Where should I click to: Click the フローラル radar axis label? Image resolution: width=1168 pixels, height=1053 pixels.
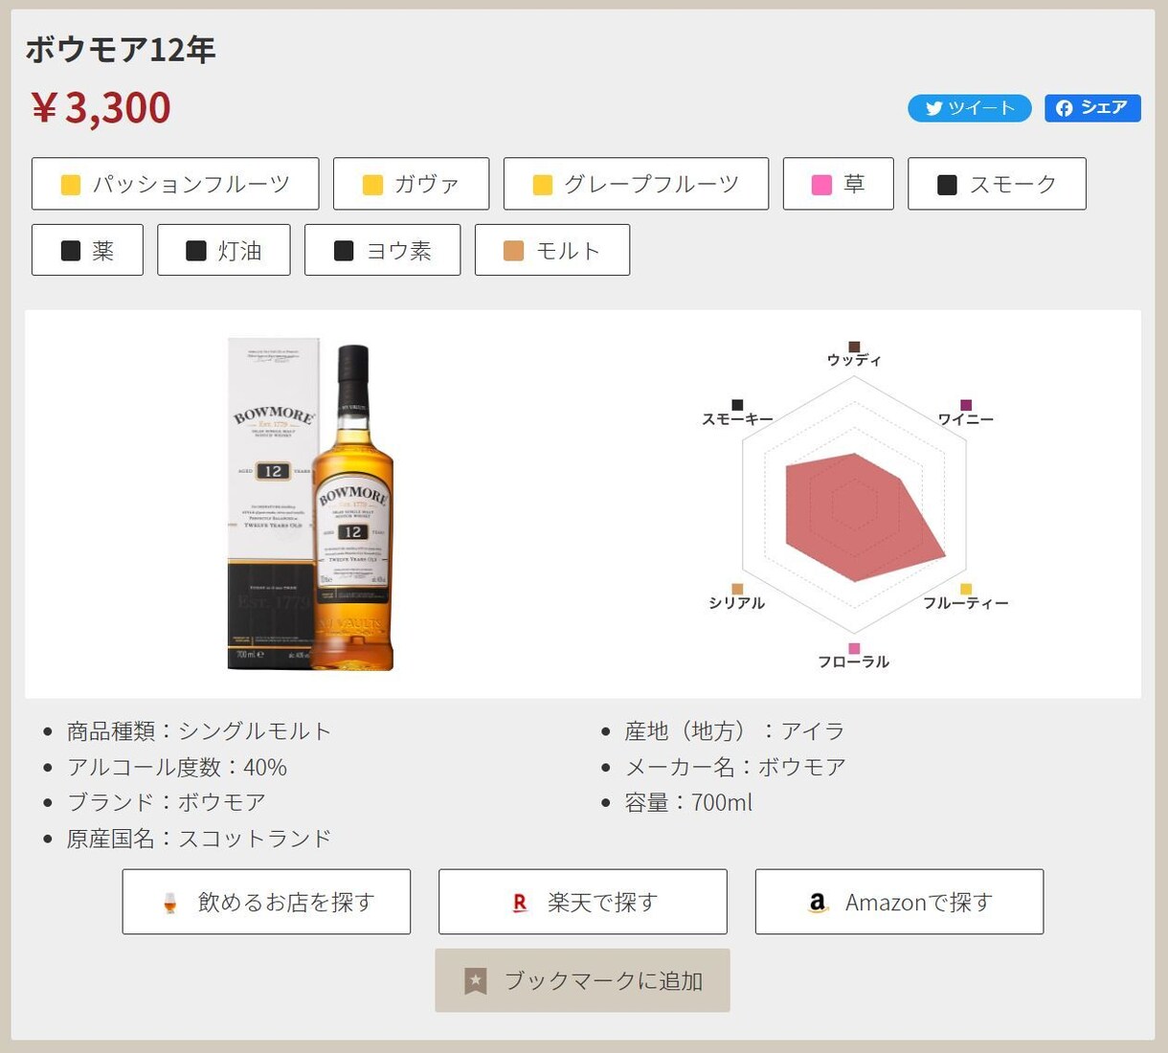pos(854,661)
